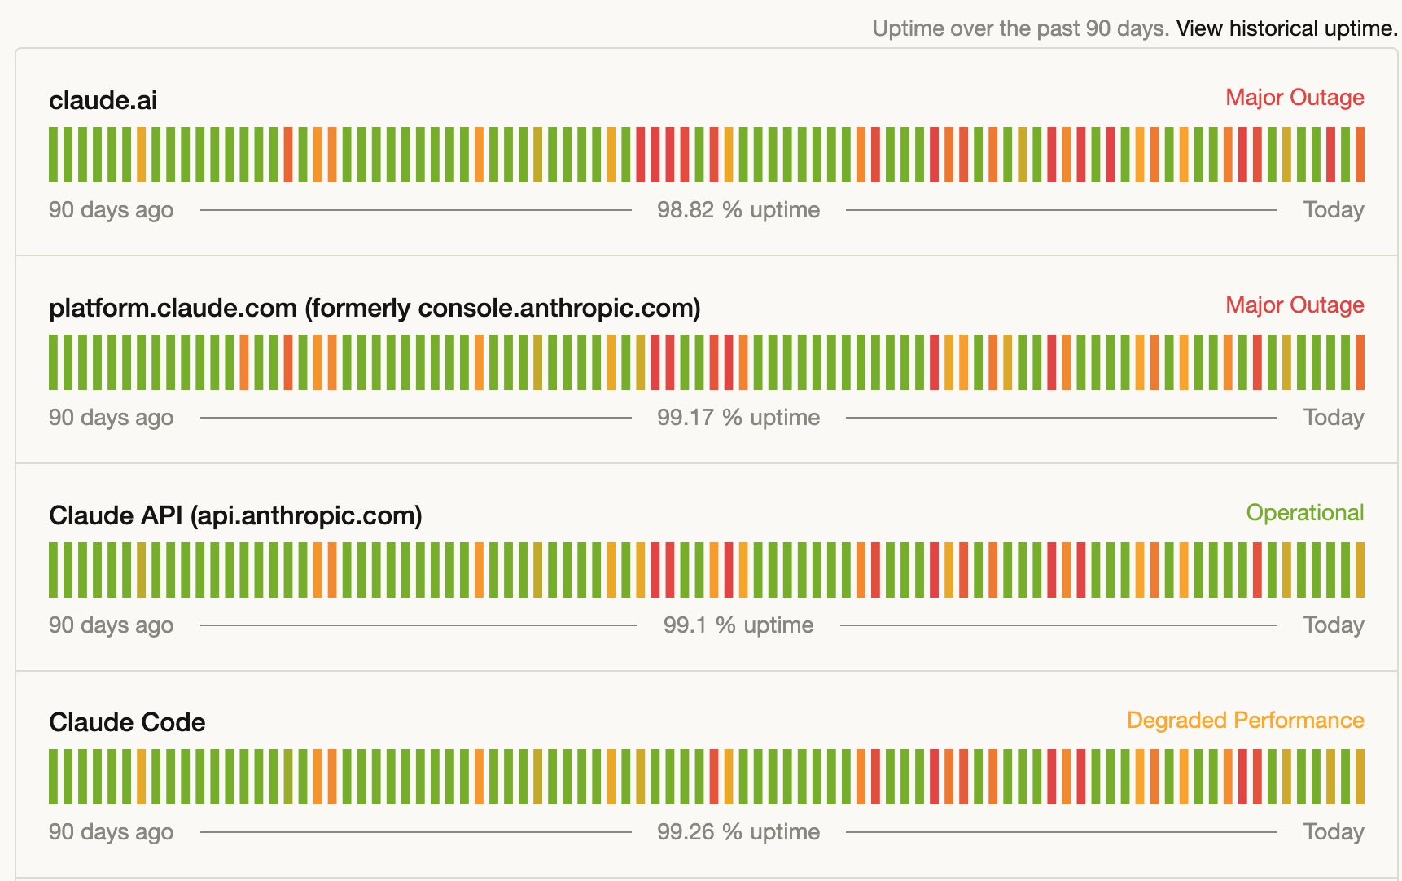Select the Degraded Performance status for Claude Code
This screenshot has width=1402, height=881.
pos(1246,721)
